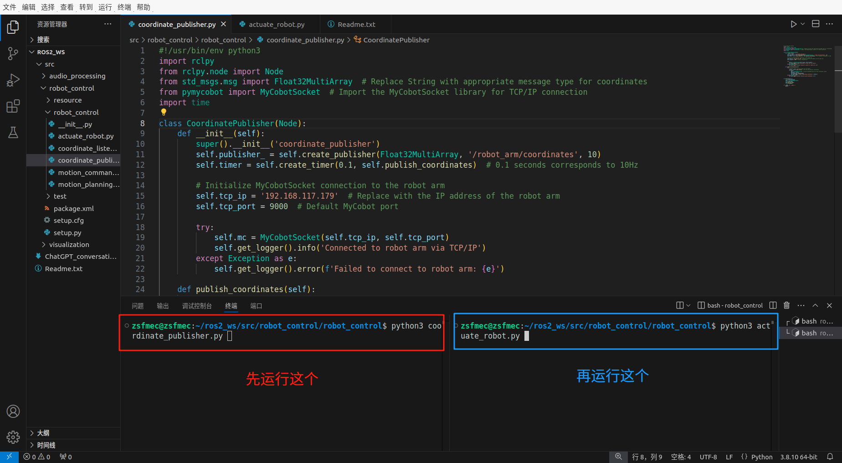
Task: Collapse the src folder
Action: pyautogui.click(x=73, y=64)
